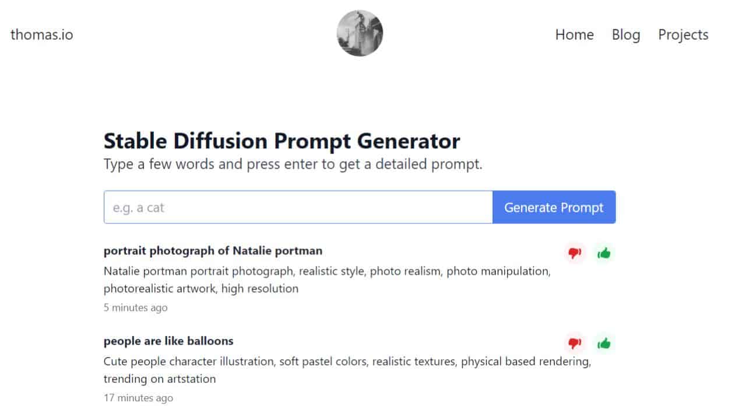The height and width of the screenshot is (420, 746).
Task: Switch to the Blog section
Action: pyautogui.click(x=625, y=35)
